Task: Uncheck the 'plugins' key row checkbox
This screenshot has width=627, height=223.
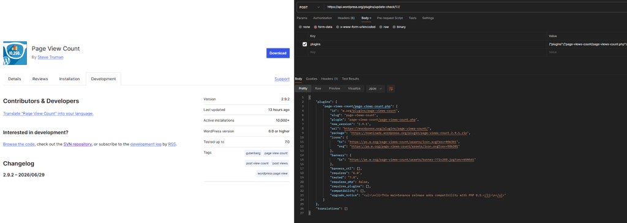Action: tap(305, 45)
